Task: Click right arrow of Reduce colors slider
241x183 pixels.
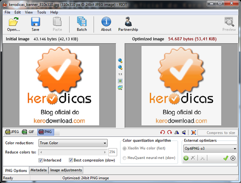Action: (x=105, y=152)
